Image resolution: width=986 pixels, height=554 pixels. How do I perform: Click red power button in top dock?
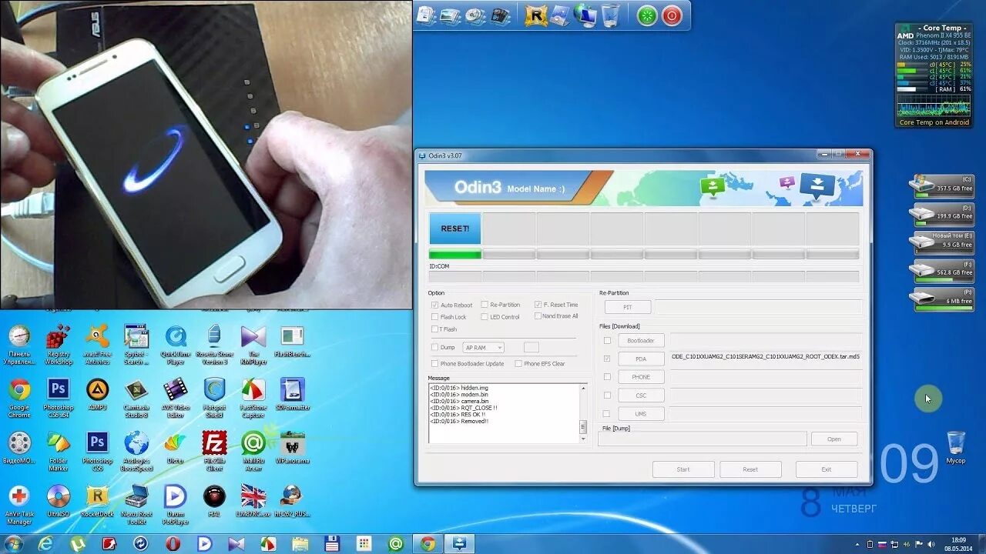[x=672, y=15]
